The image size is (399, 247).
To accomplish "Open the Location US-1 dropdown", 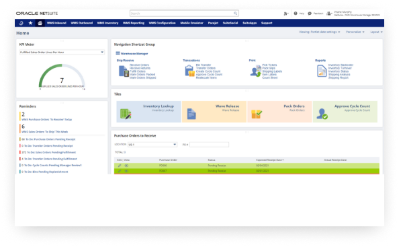I will (x=152, y=145).
